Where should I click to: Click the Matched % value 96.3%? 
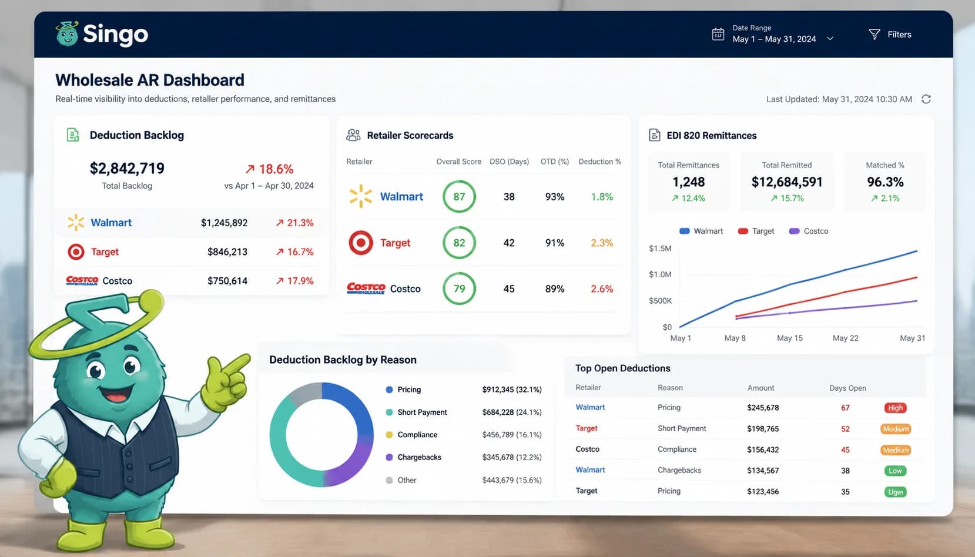885,182
